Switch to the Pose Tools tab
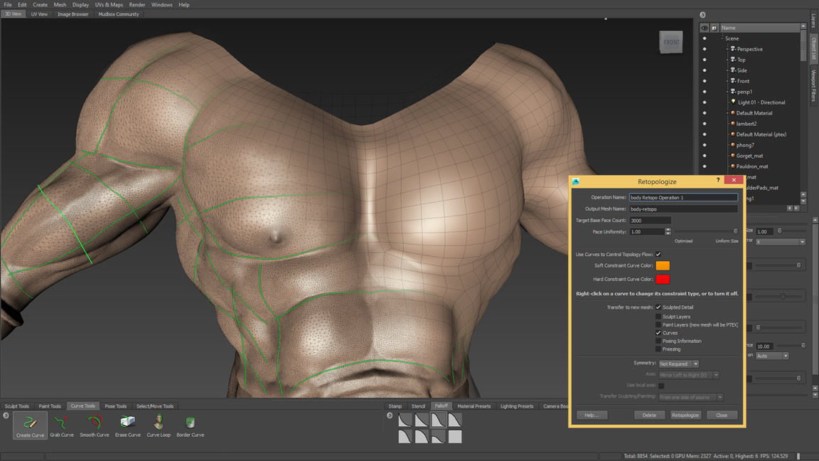 click(x=115, y=406)
